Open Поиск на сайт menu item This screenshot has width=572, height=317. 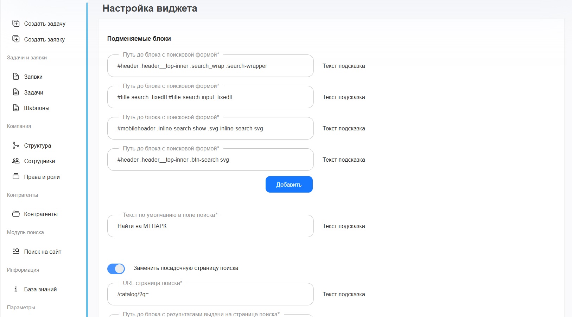43,252
